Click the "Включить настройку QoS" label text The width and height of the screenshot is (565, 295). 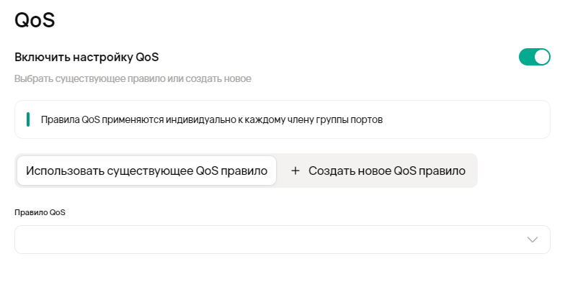pos(86,57)
